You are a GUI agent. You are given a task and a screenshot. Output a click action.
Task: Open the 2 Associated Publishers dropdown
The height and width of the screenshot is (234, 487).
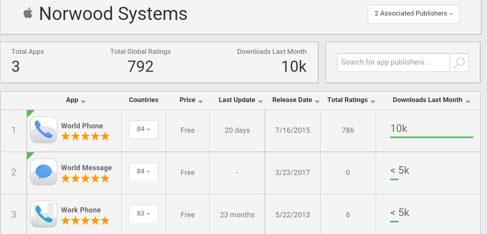tap(414, 14)
